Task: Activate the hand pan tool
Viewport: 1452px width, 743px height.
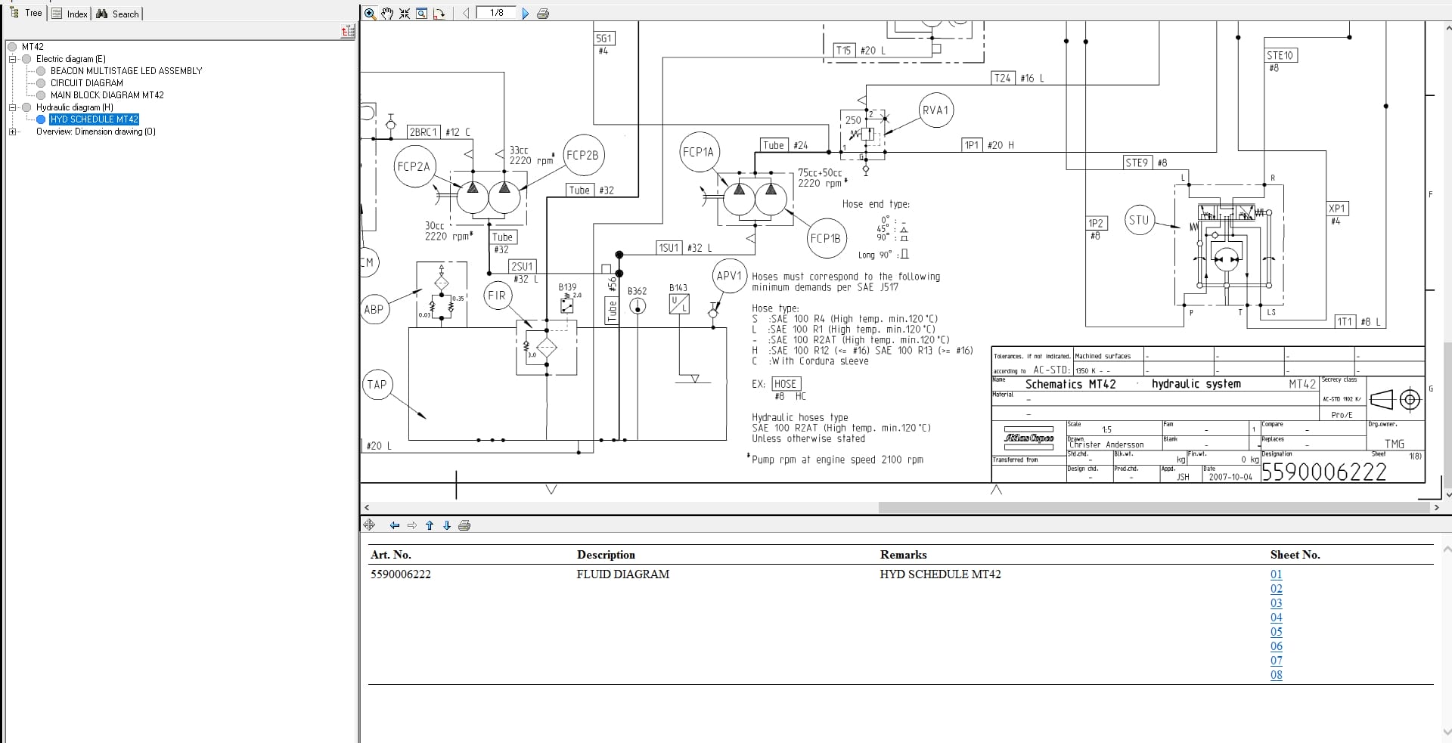Action: tap(387, 13)
